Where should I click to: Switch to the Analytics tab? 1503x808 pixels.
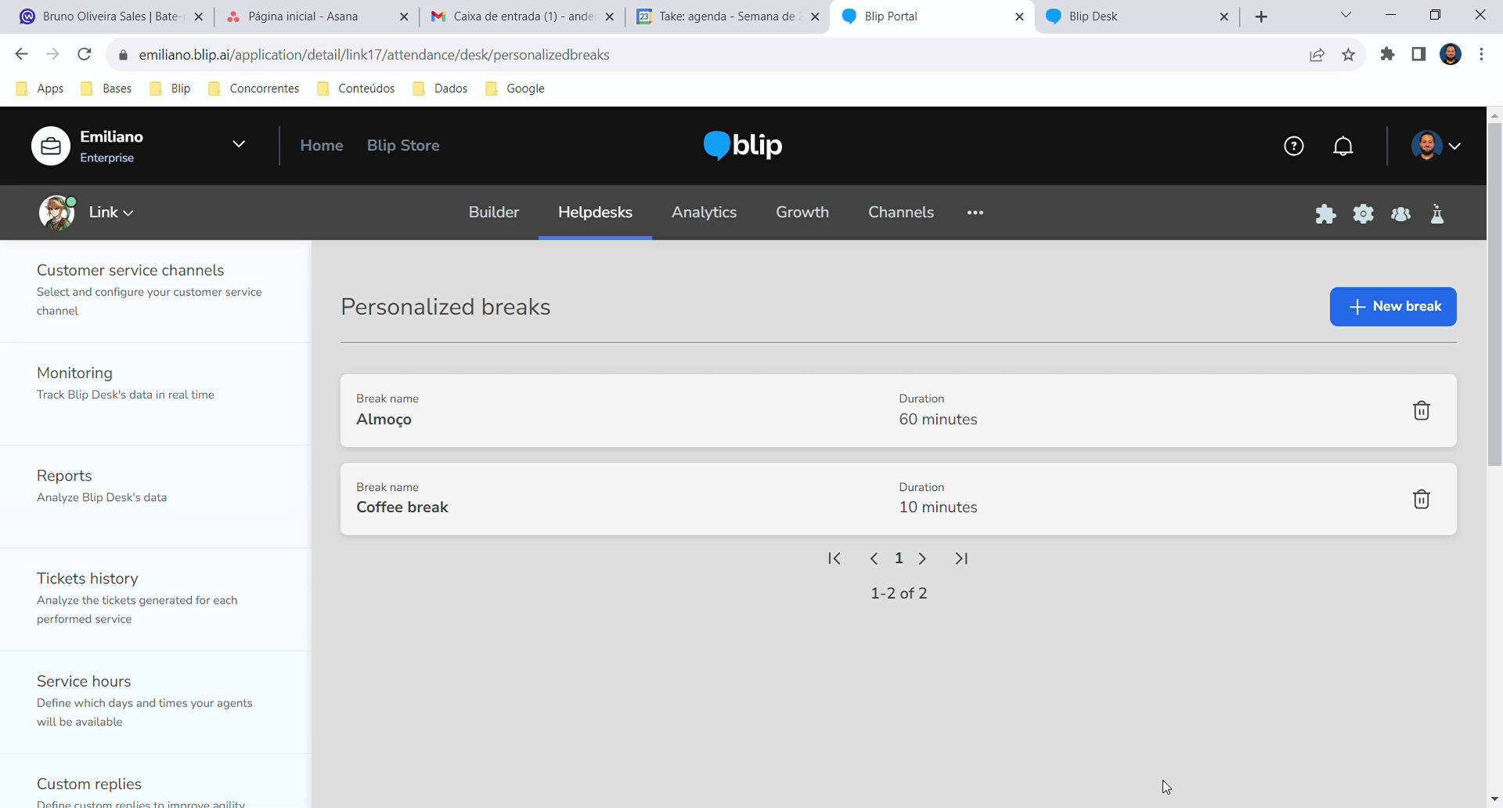pos(704,212)
